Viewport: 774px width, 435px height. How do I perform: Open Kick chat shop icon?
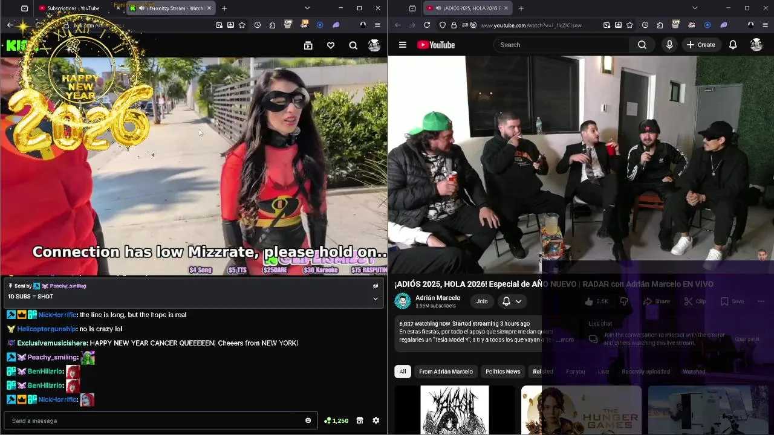360,420
